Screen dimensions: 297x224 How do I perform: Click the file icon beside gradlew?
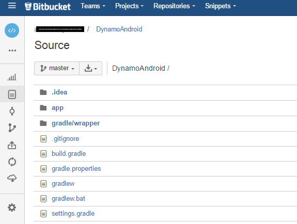coord(43,184)
